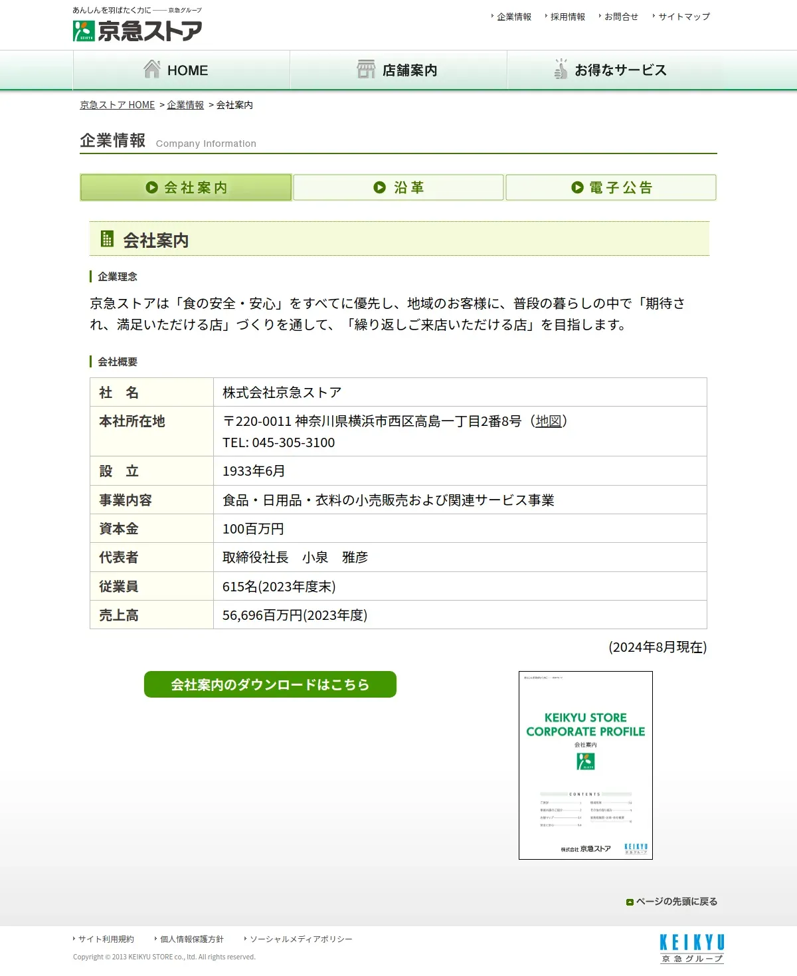Select the 会社案内 tab

pos(186,187)
